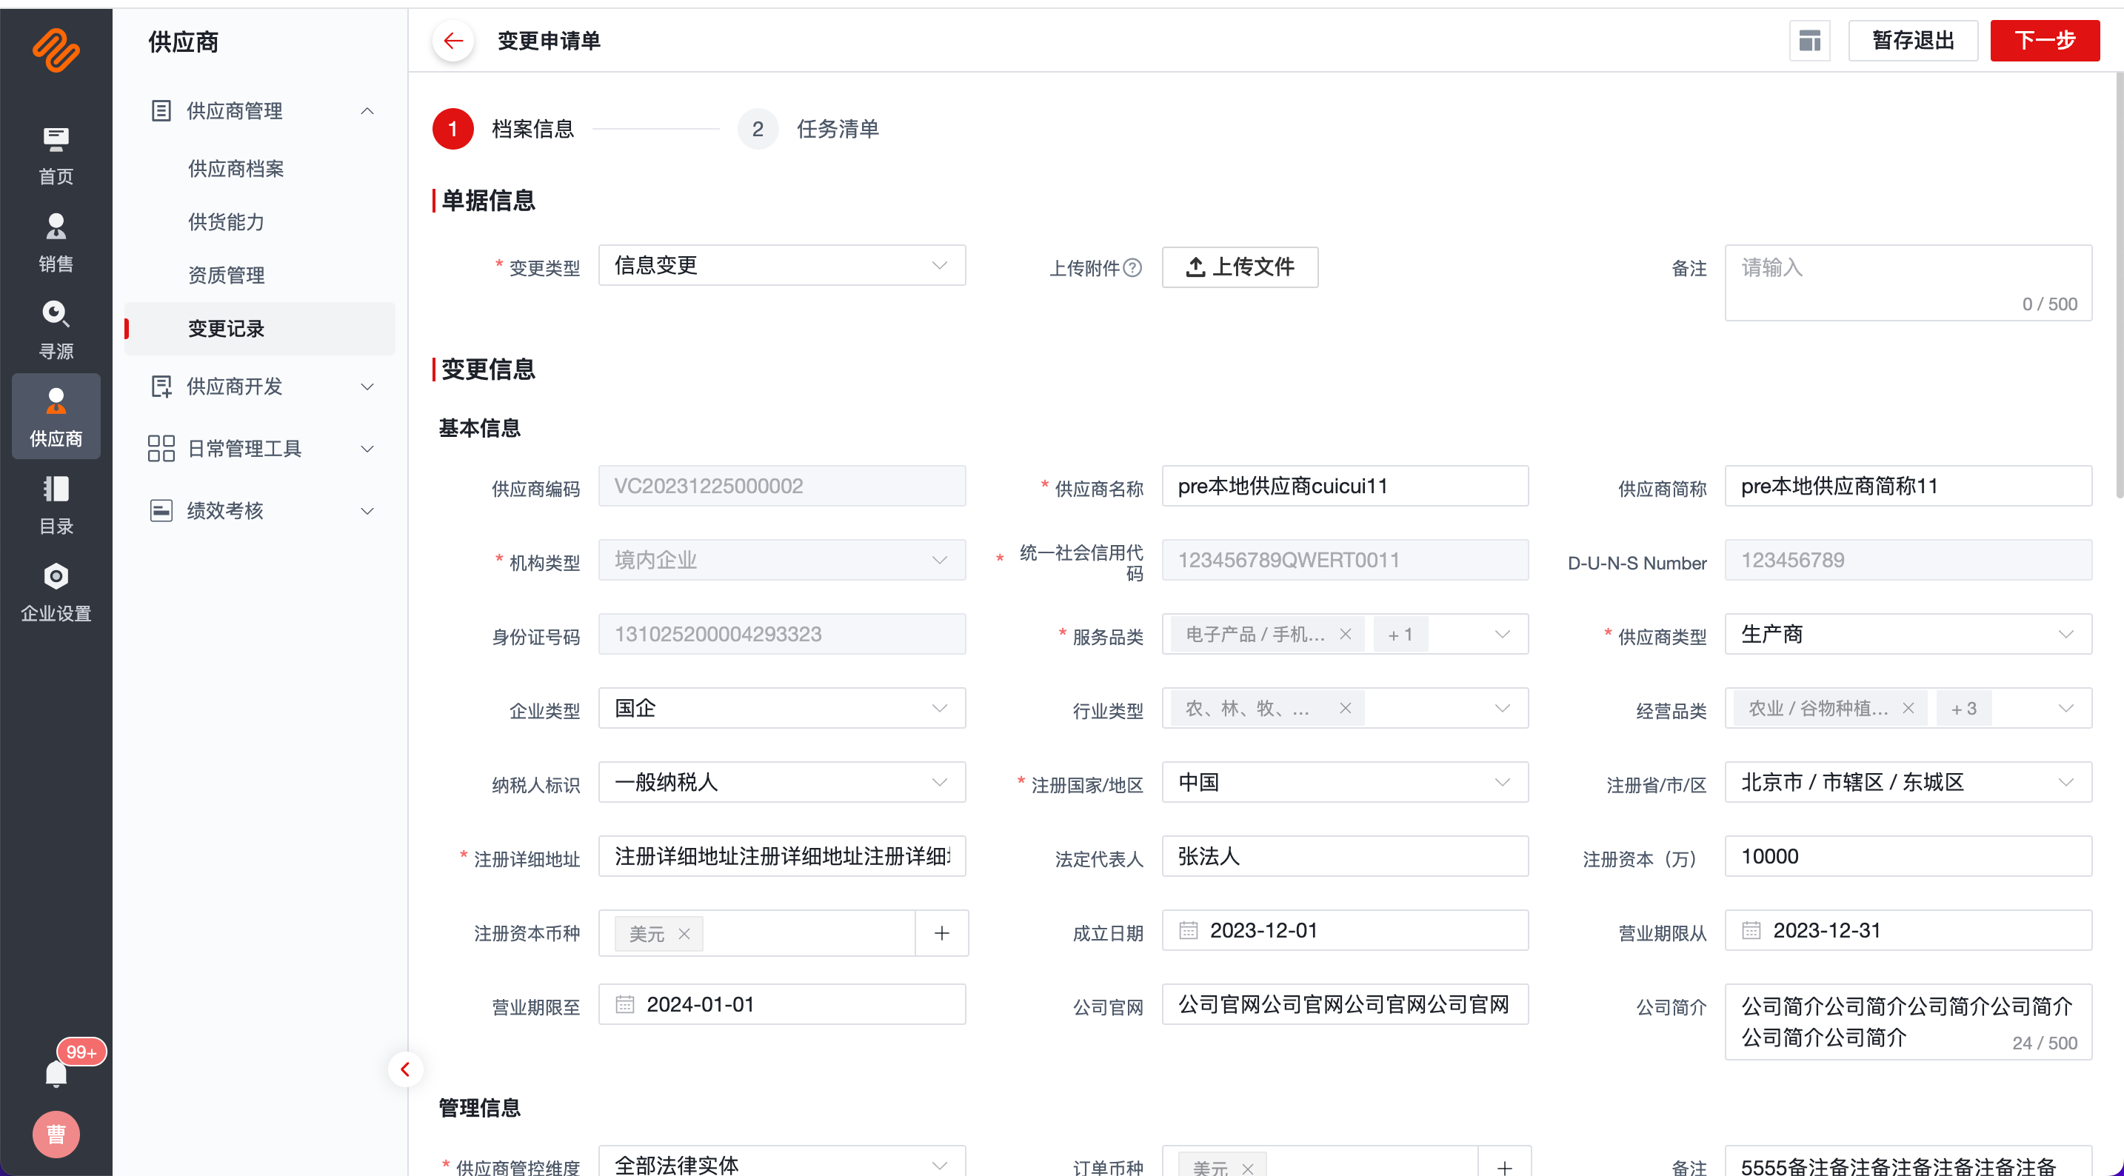Screen dimensions: 2124x1176
Task: Open the 供应商类型 dropdown showing 生产商
Action: [x=1908, y=634]
